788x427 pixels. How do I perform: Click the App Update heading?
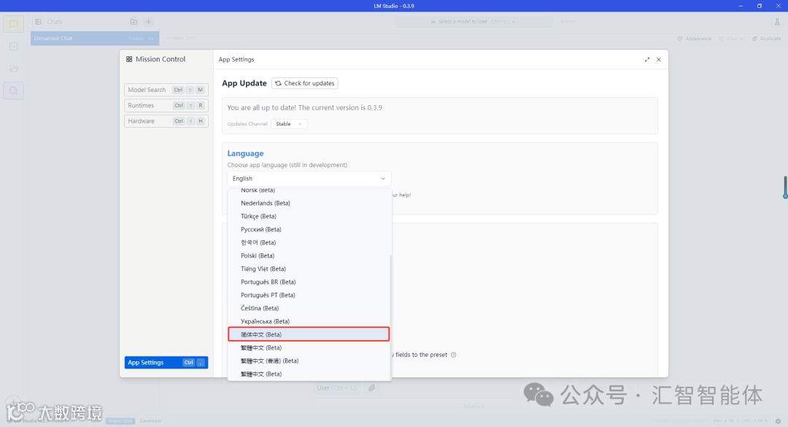click(244, 83)
